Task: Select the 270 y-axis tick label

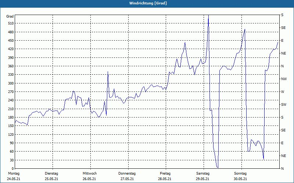Action: (11, 92)
